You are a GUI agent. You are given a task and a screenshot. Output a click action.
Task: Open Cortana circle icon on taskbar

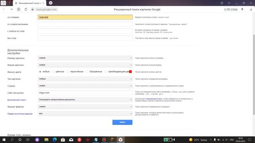20,139
